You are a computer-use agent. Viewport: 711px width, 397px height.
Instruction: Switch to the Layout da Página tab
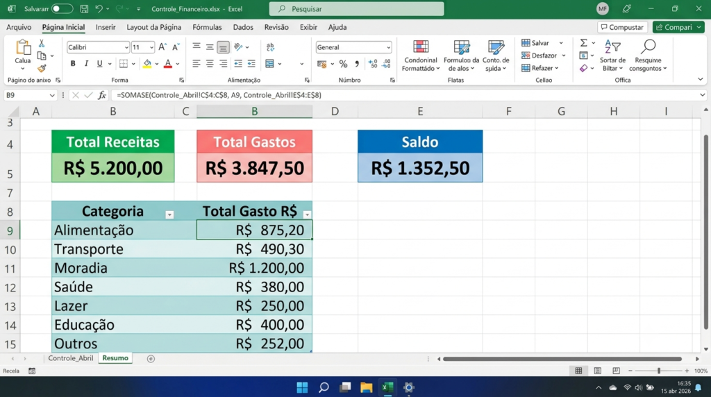pos(153,27)
